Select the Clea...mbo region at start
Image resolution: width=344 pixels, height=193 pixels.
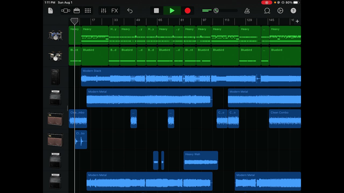tap(78, 119)
